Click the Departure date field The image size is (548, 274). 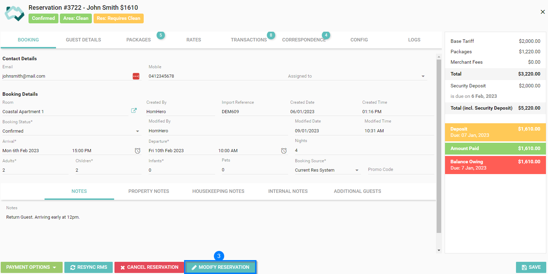click(182, 151)
